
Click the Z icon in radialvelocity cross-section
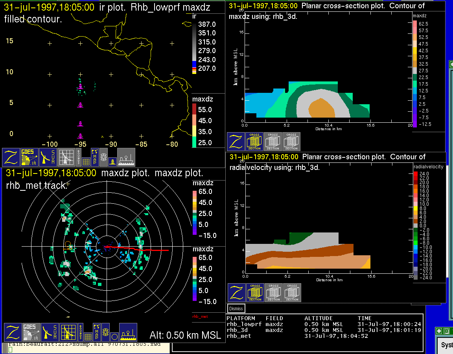[236, 293]
